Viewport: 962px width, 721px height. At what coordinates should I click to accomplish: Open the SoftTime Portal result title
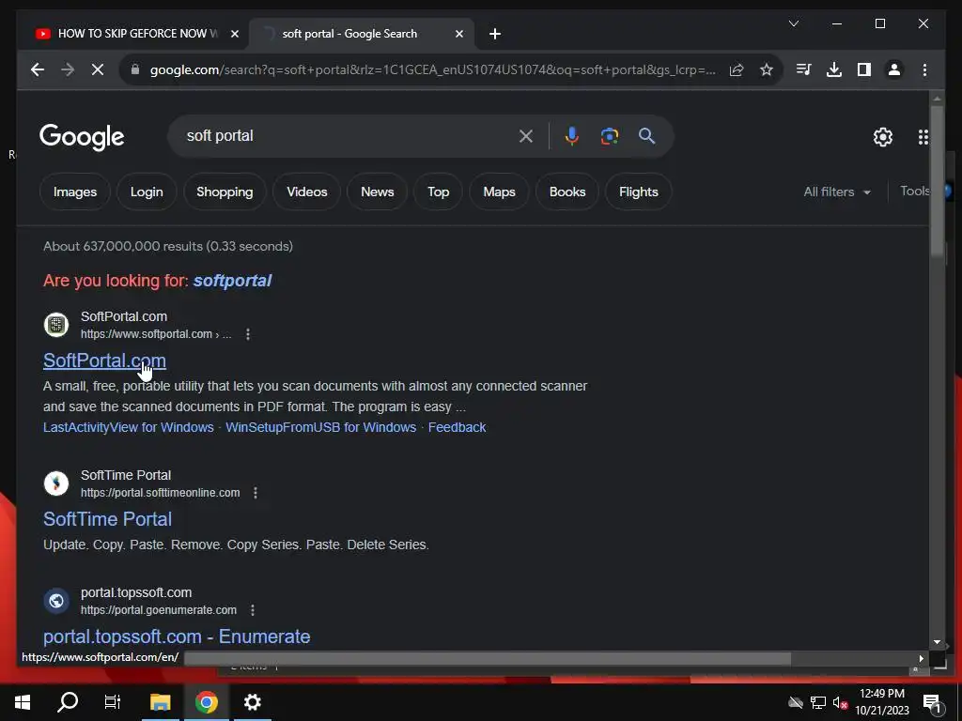[107, 519]
